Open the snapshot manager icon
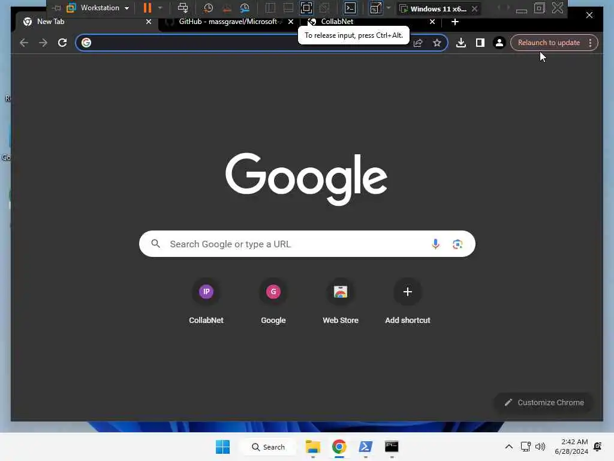This screenshot has height=461, width=614. pyautogui.click(x=245, y=8)
